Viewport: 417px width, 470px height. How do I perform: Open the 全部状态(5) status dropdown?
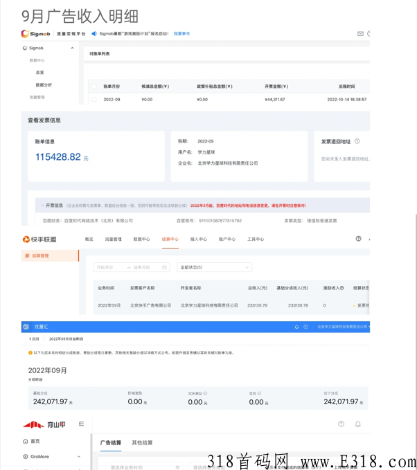[214, 267]
